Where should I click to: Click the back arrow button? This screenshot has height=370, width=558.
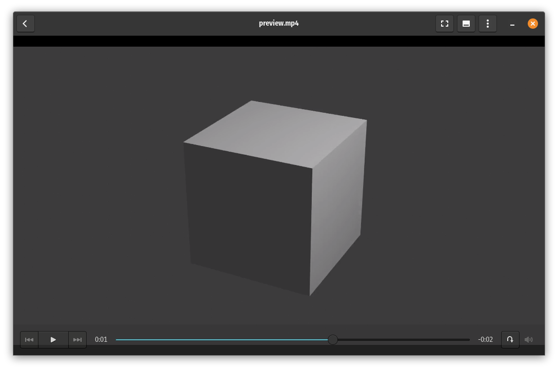coord(25,24)
